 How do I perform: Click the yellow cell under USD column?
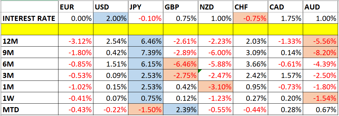coord(111,29)
